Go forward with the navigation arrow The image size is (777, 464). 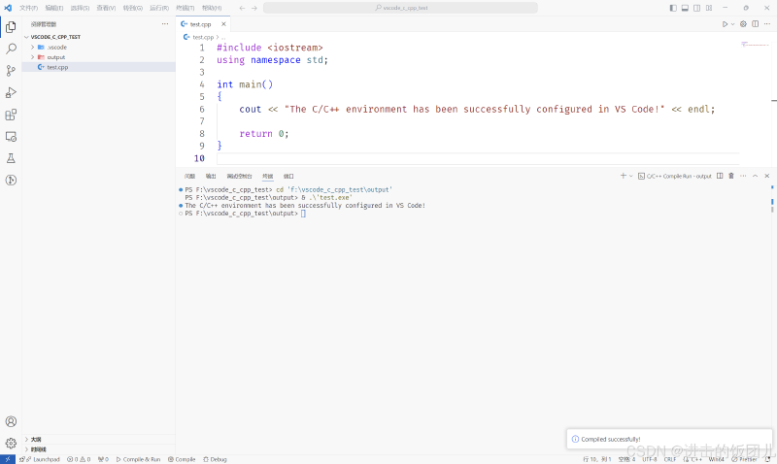(254, 8)
